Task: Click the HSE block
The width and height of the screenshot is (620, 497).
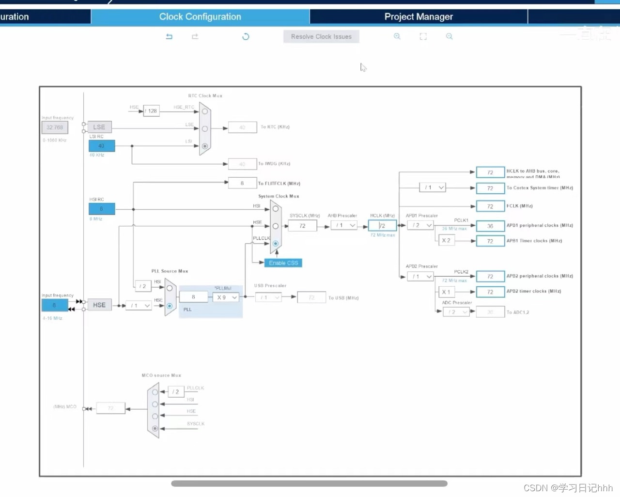Action: tap(99, 305)
